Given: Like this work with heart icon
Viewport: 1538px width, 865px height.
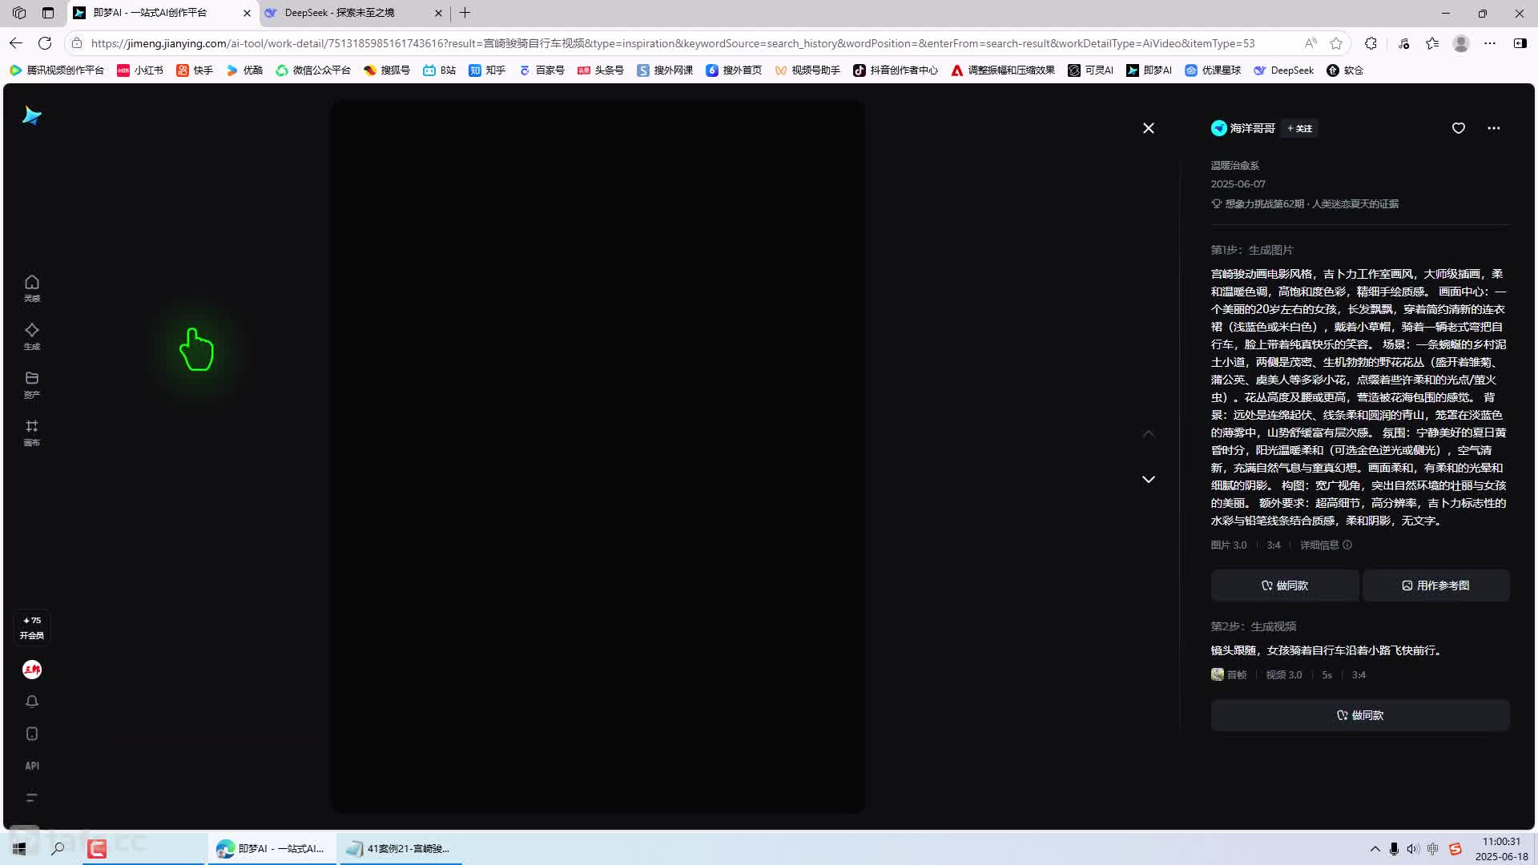Looking at the screenshot, I should [x=1459, y=128].
